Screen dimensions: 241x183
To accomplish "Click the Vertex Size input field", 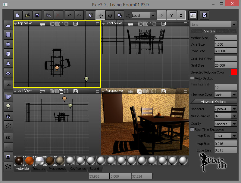I will tap(225, 37).
